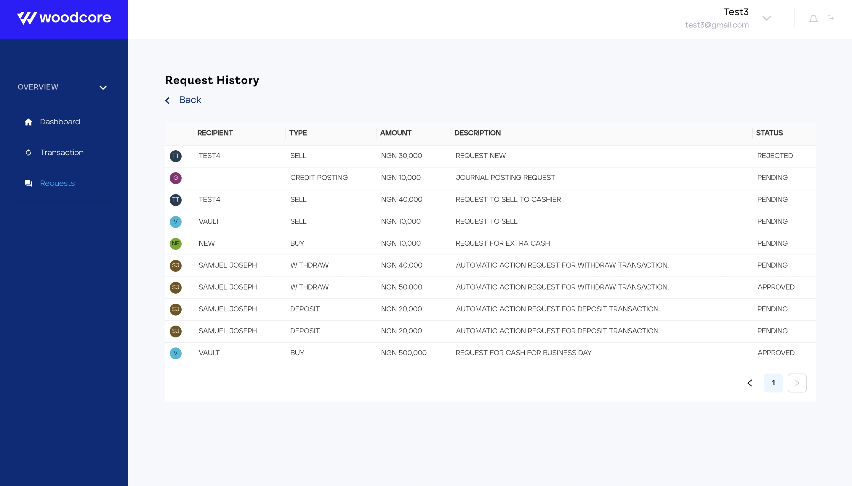This screenshot has height=486, width=852.
Task: Click the STATUS column header
Action: pyautogui.click(x=769, y=133)
